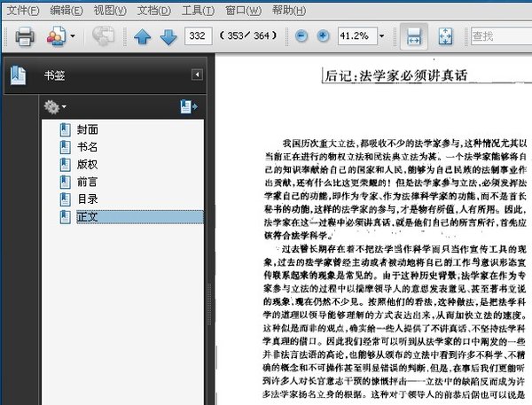Open the zoom percentage dropdown arrow
Viewport: 532px width, 405px height.
tap(382, 36)
